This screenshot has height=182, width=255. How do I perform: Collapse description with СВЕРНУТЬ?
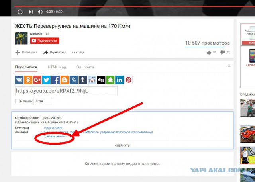[122, 145]
